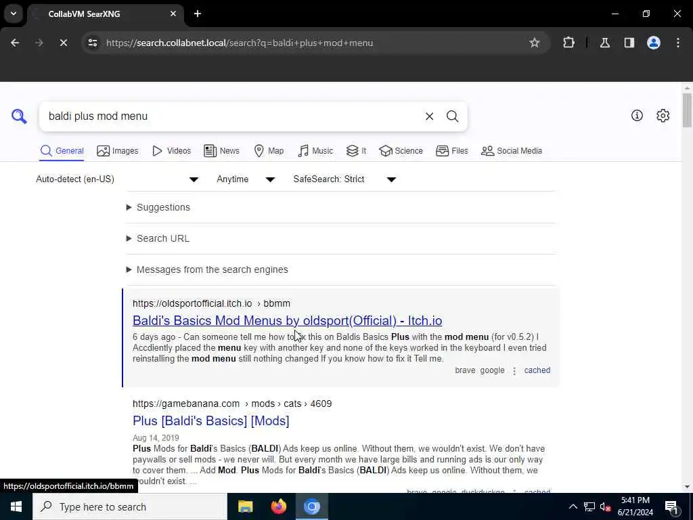The image size is (693, 520).
Task: Expand Messages from the search engines
Action: (x=207, y=269)
